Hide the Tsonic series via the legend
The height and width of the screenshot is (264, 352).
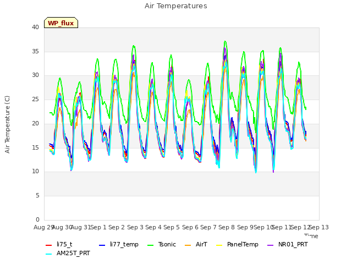click(x=161, y=244)
